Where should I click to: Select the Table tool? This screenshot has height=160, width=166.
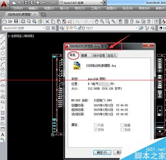tap(3, 129)
